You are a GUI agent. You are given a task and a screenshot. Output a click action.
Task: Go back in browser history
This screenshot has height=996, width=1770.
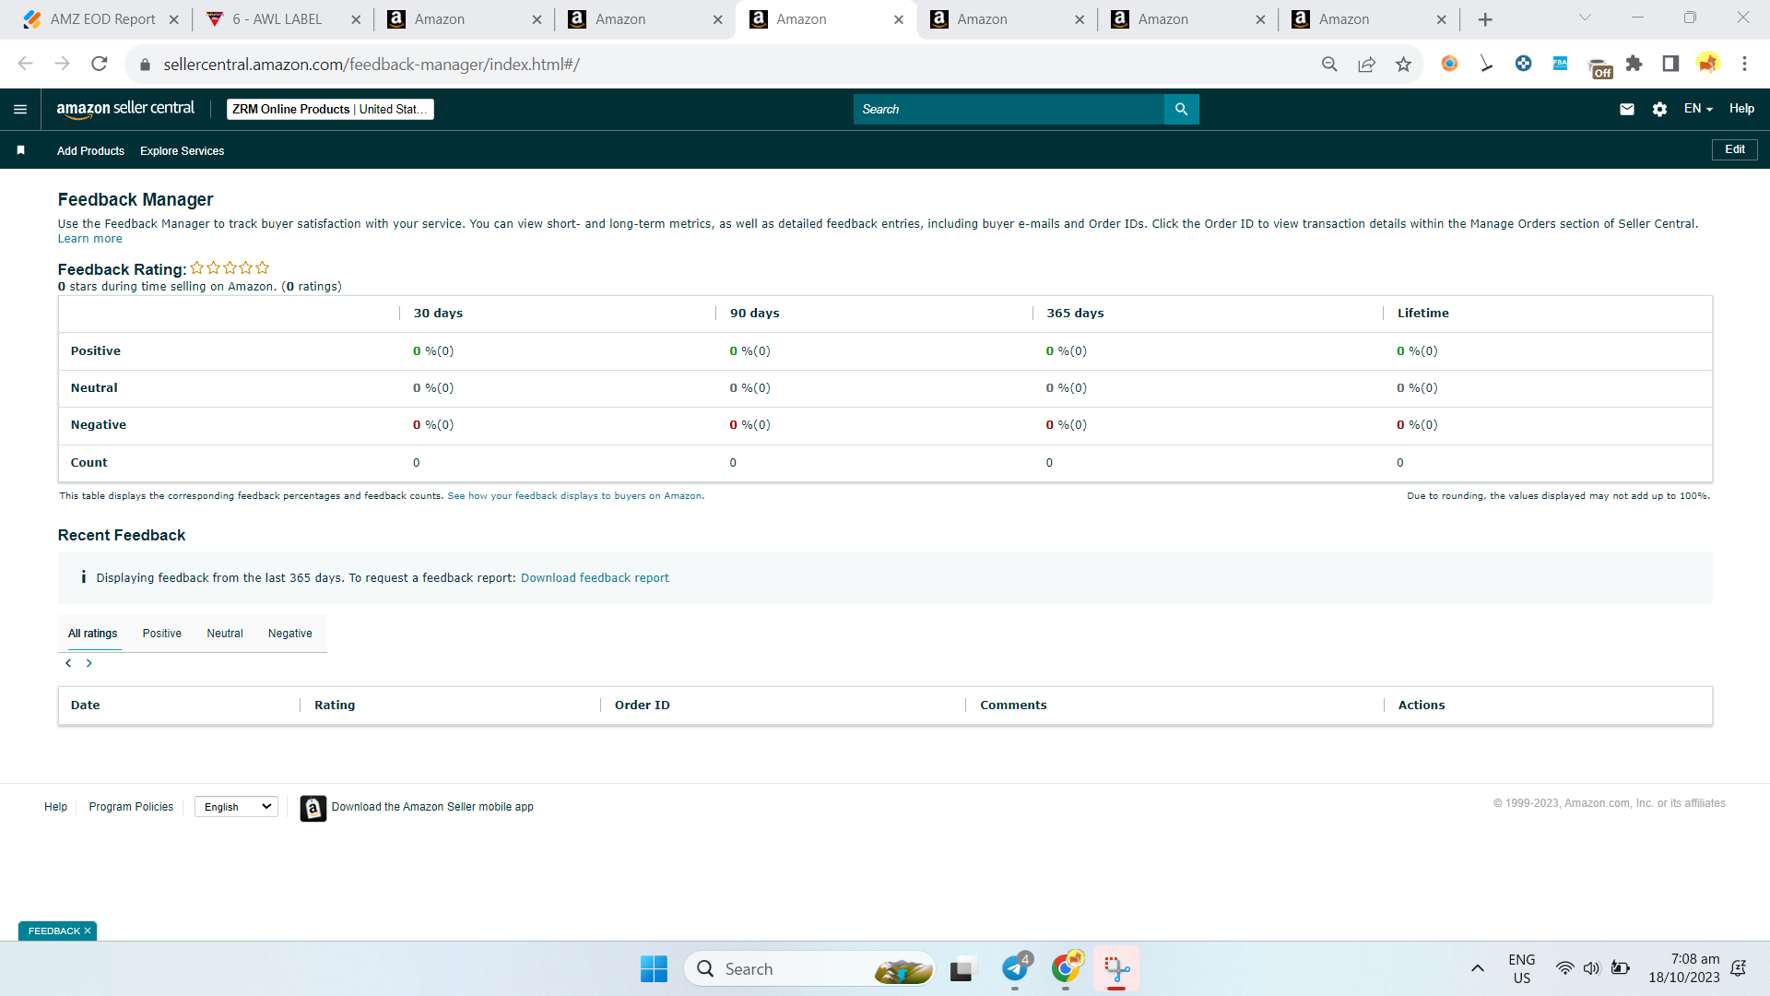(x=26, y=64)
